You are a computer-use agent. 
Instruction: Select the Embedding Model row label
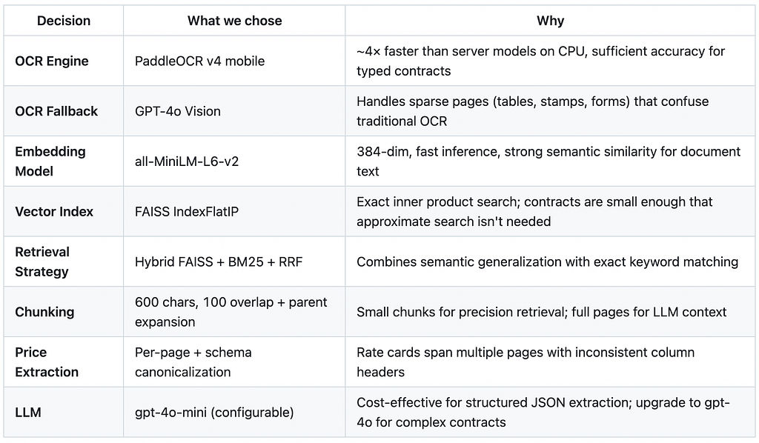[50, 161]
